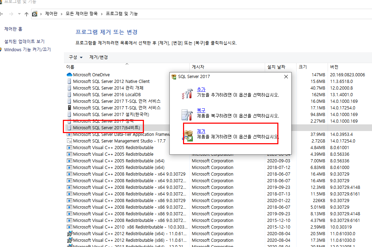Sort by the 게시자 column header
Viewport: 372px width, 247px height.
coord(227,67)
